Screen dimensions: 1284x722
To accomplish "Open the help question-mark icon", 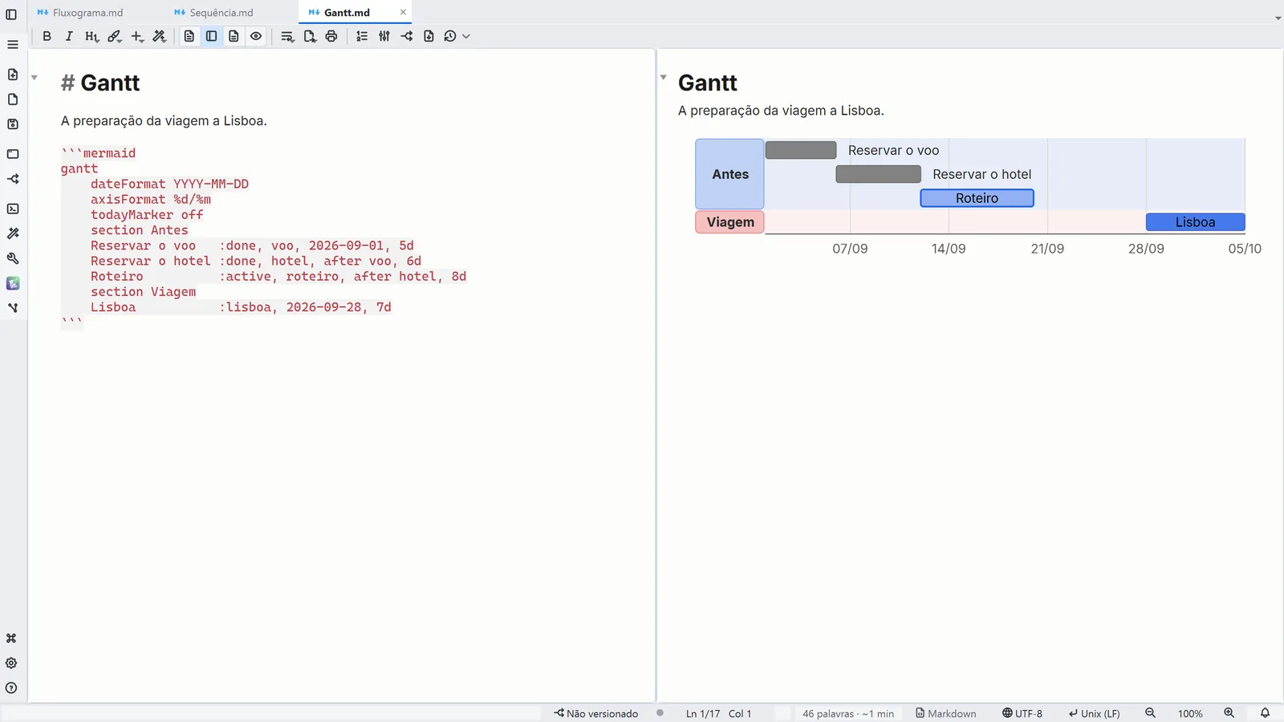I will 11,688.
